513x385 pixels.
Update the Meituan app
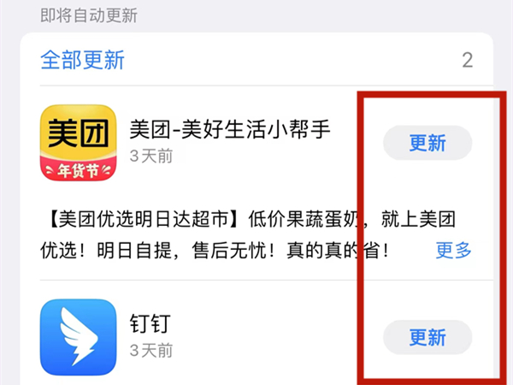pos(427,143)
